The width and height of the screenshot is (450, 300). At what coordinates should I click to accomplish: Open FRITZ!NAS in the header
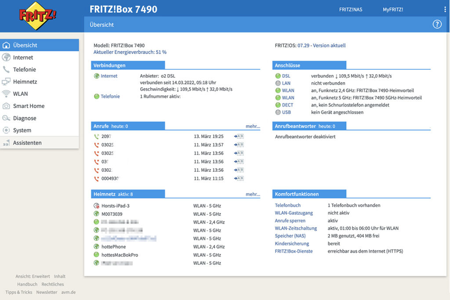click(x=351, y=10)
